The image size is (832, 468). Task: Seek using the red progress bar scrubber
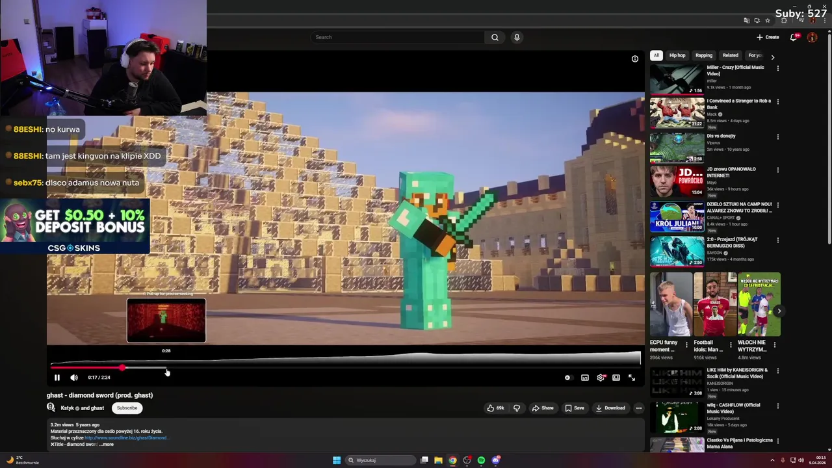pyautogui.click(x=122, y=368)
